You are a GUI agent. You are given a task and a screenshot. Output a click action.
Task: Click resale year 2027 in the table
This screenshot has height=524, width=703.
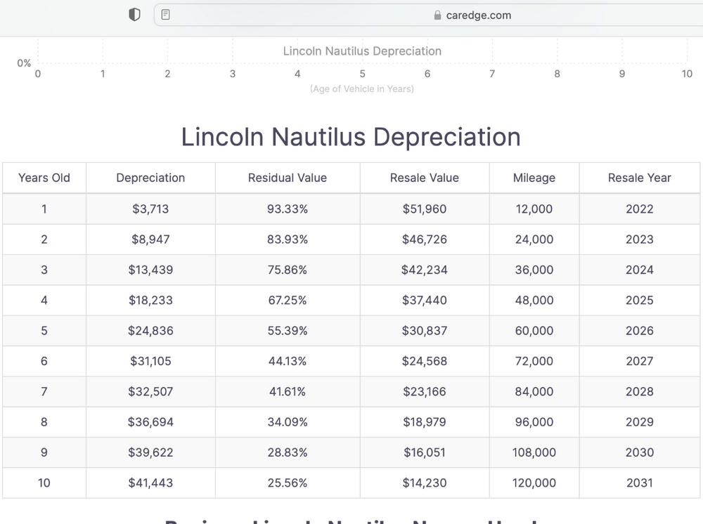click(640, 361)
